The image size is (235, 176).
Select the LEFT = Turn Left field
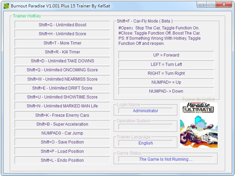[166, 65]
